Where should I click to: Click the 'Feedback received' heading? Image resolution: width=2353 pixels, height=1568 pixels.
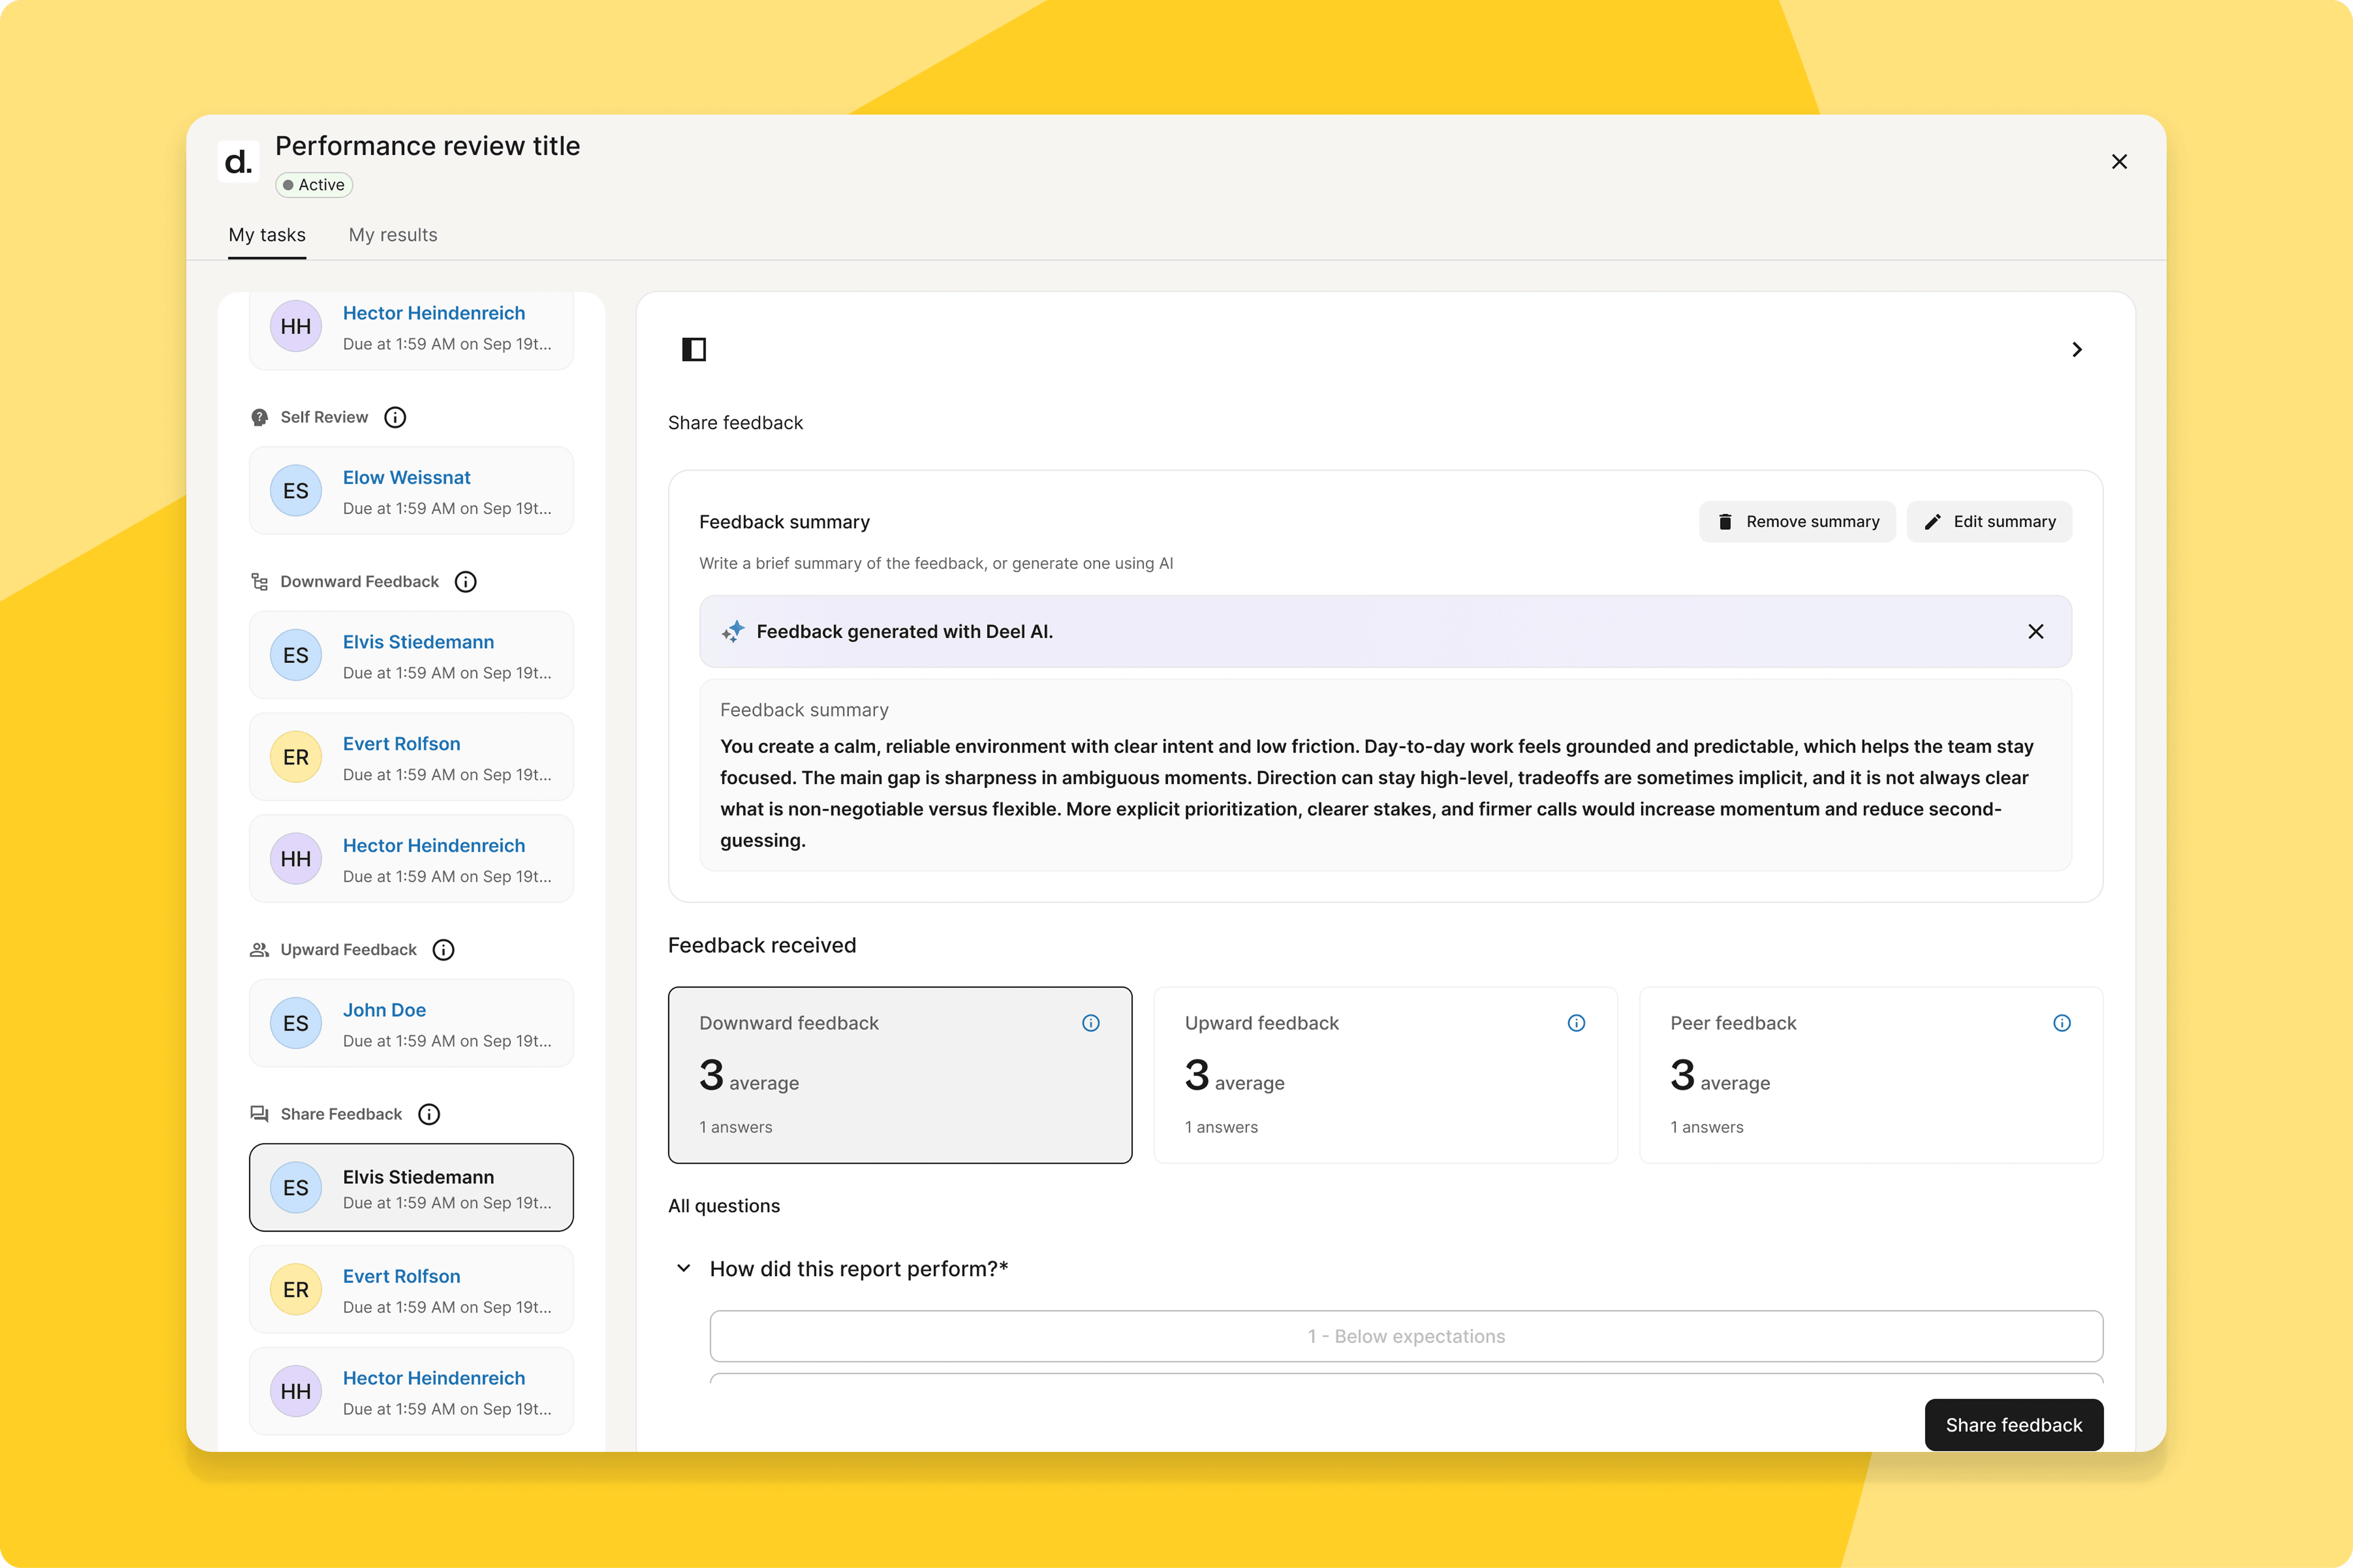pyautogui.click(x=762, y=946)
